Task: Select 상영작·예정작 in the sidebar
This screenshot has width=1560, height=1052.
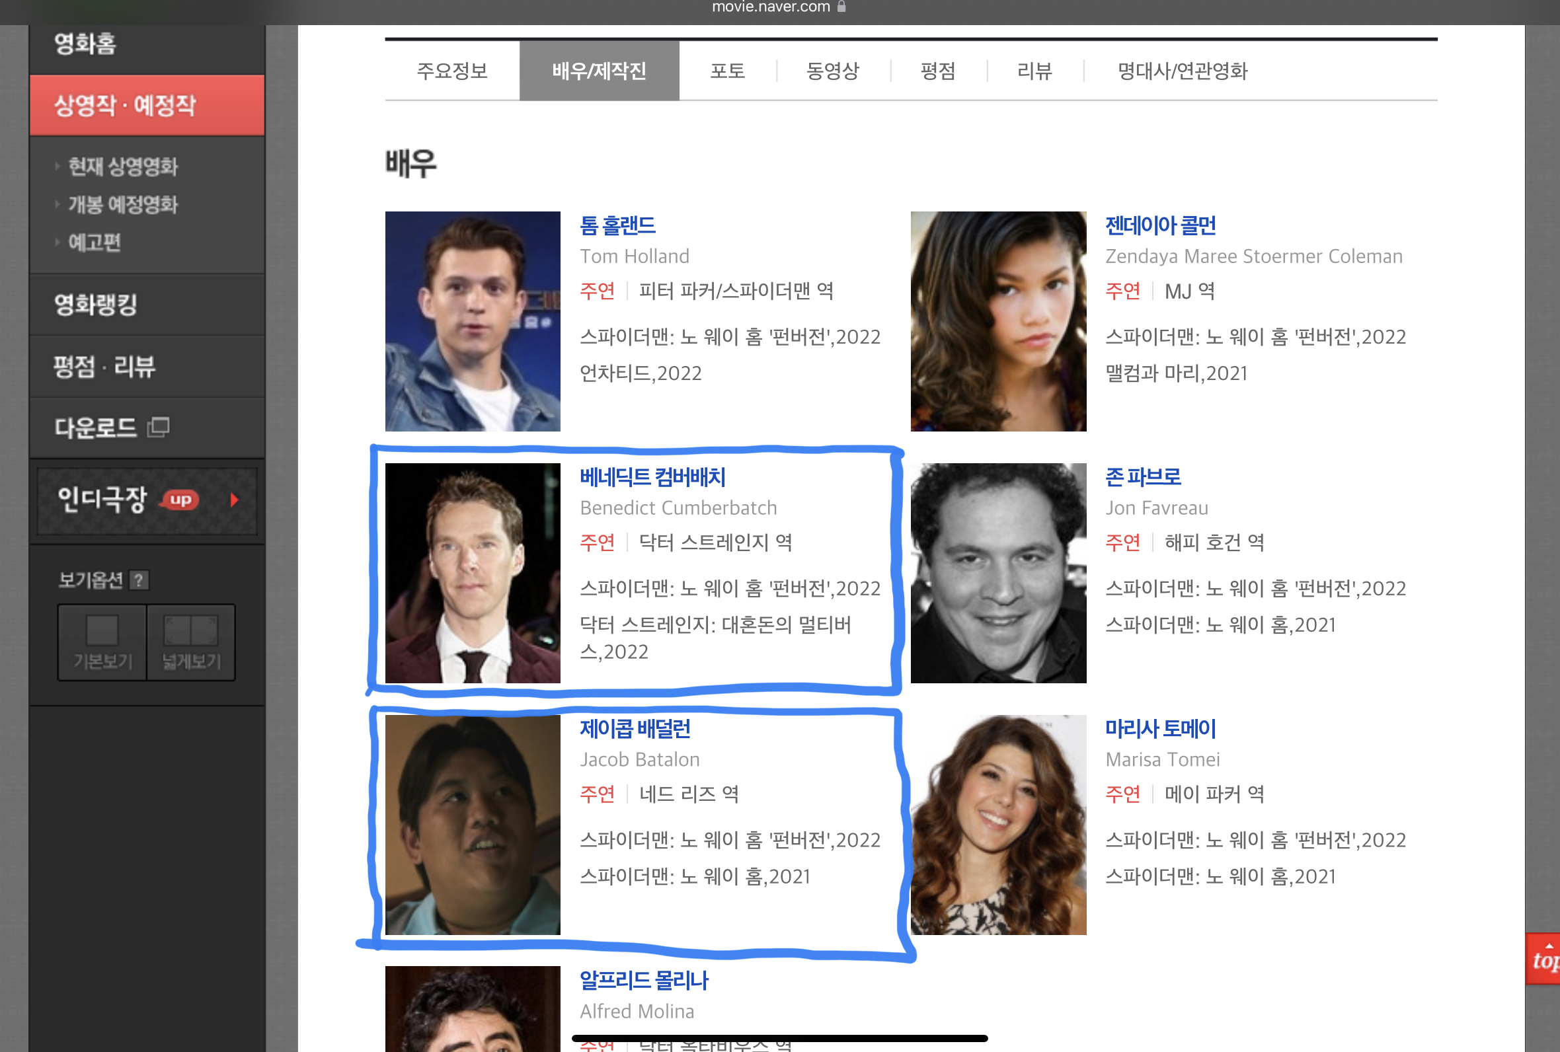Action: [x=147, y=105]
